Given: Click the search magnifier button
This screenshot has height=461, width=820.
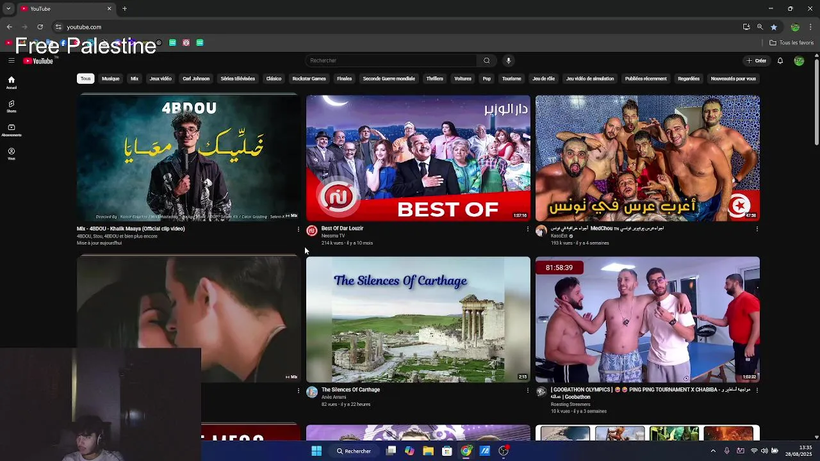Looking at the screenshot, I should coord(487,60).
